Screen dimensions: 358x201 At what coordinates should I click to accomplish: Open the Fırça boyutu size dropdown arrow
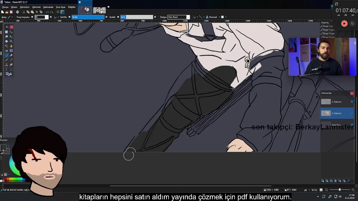click(47, 17)
